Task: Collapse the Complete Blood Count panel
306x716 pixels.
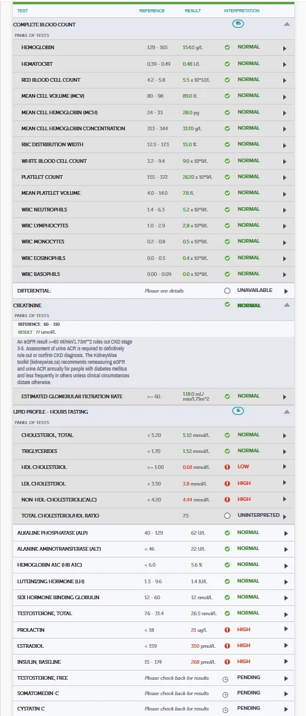Action: (x=287, y=24)
